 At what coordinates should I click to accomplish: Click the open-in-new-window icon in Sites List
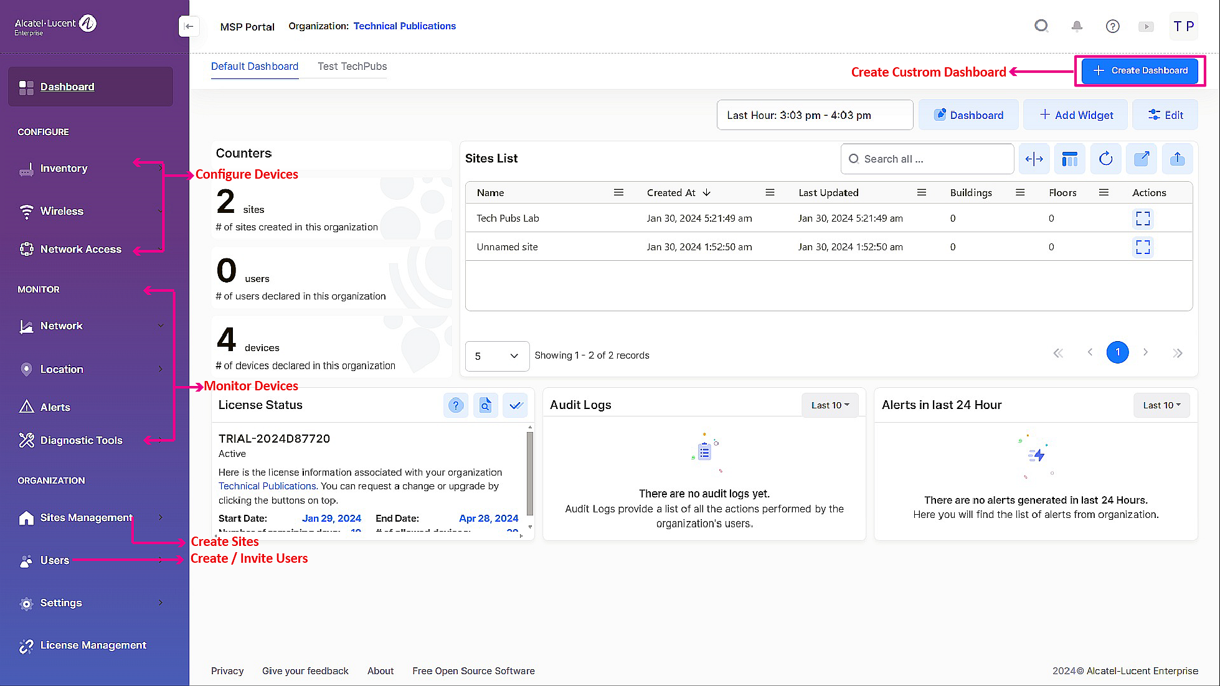coord(1141,159)
